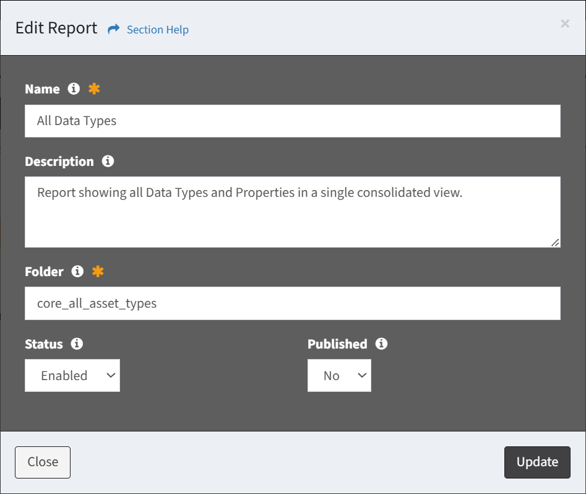Open the Status dropdown showing Enabled
The image size is (586, 494).
coord(72,376)
